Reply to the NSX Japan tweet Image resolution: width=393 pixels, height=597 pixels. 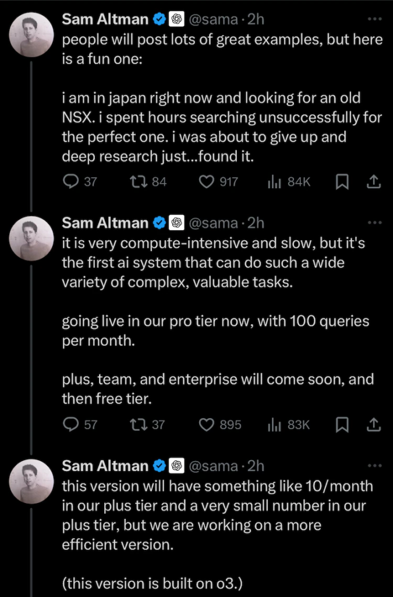point(71,182)
